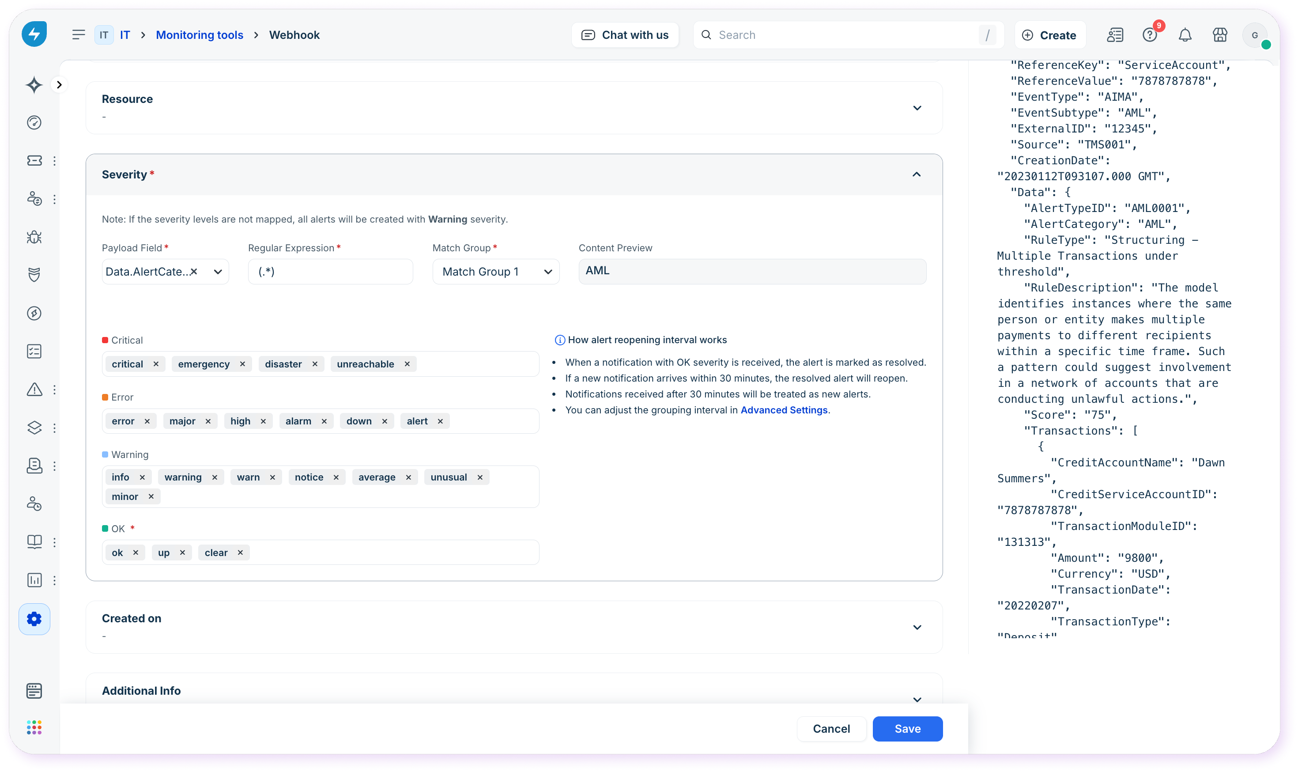Click the IT breadcrumb link
1298x772 pixels.
(x=125, y=35)
